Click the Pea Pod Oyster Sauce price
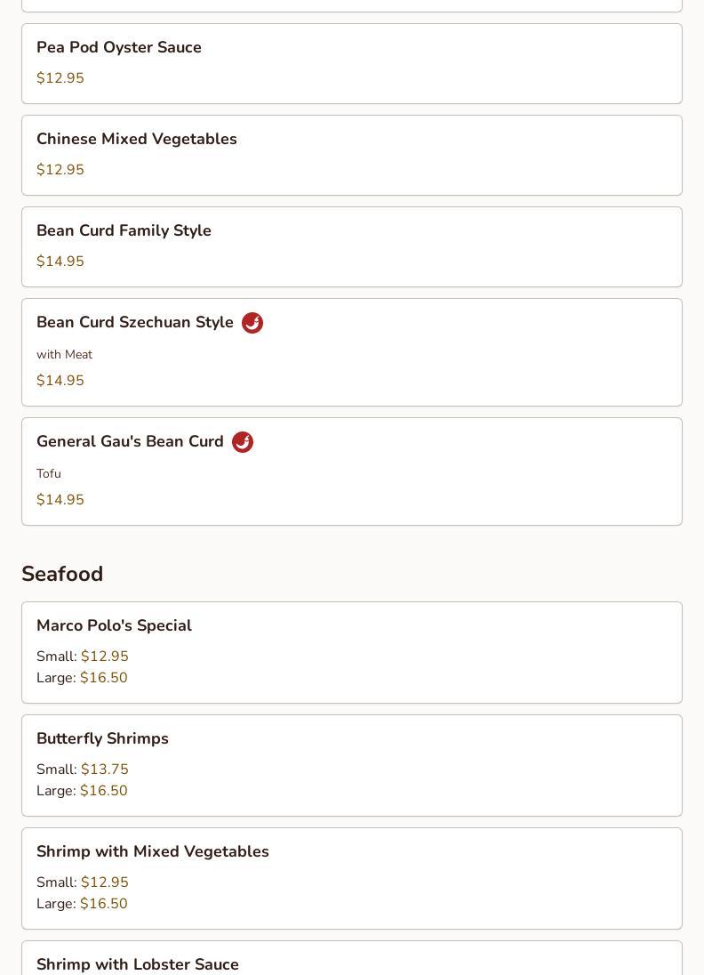This screenshot has width=704, height=975. [60, 78]
